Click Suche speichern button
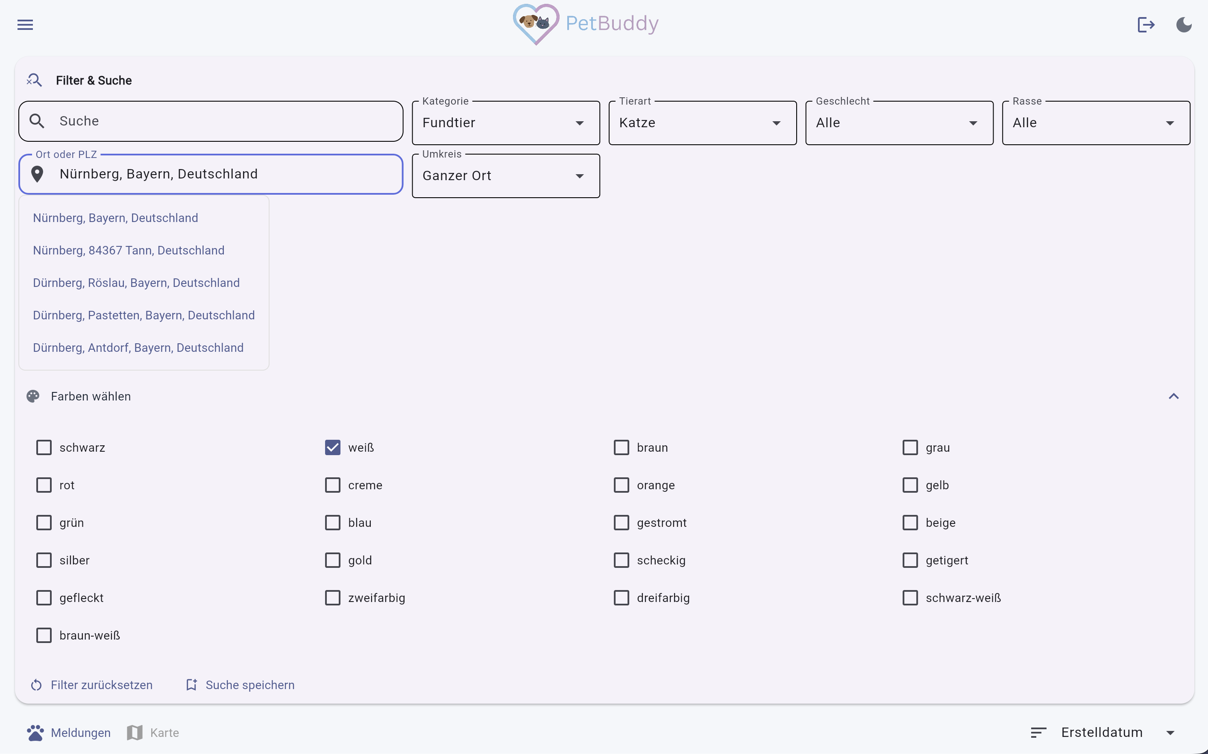This screenshot has height=754, width=1208. 240,685
